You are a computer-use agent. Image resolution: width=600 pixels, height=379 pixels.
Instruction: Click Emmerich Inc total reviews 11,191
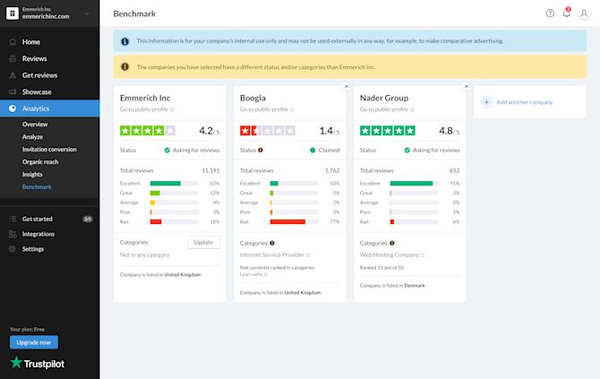pos(210,171)
